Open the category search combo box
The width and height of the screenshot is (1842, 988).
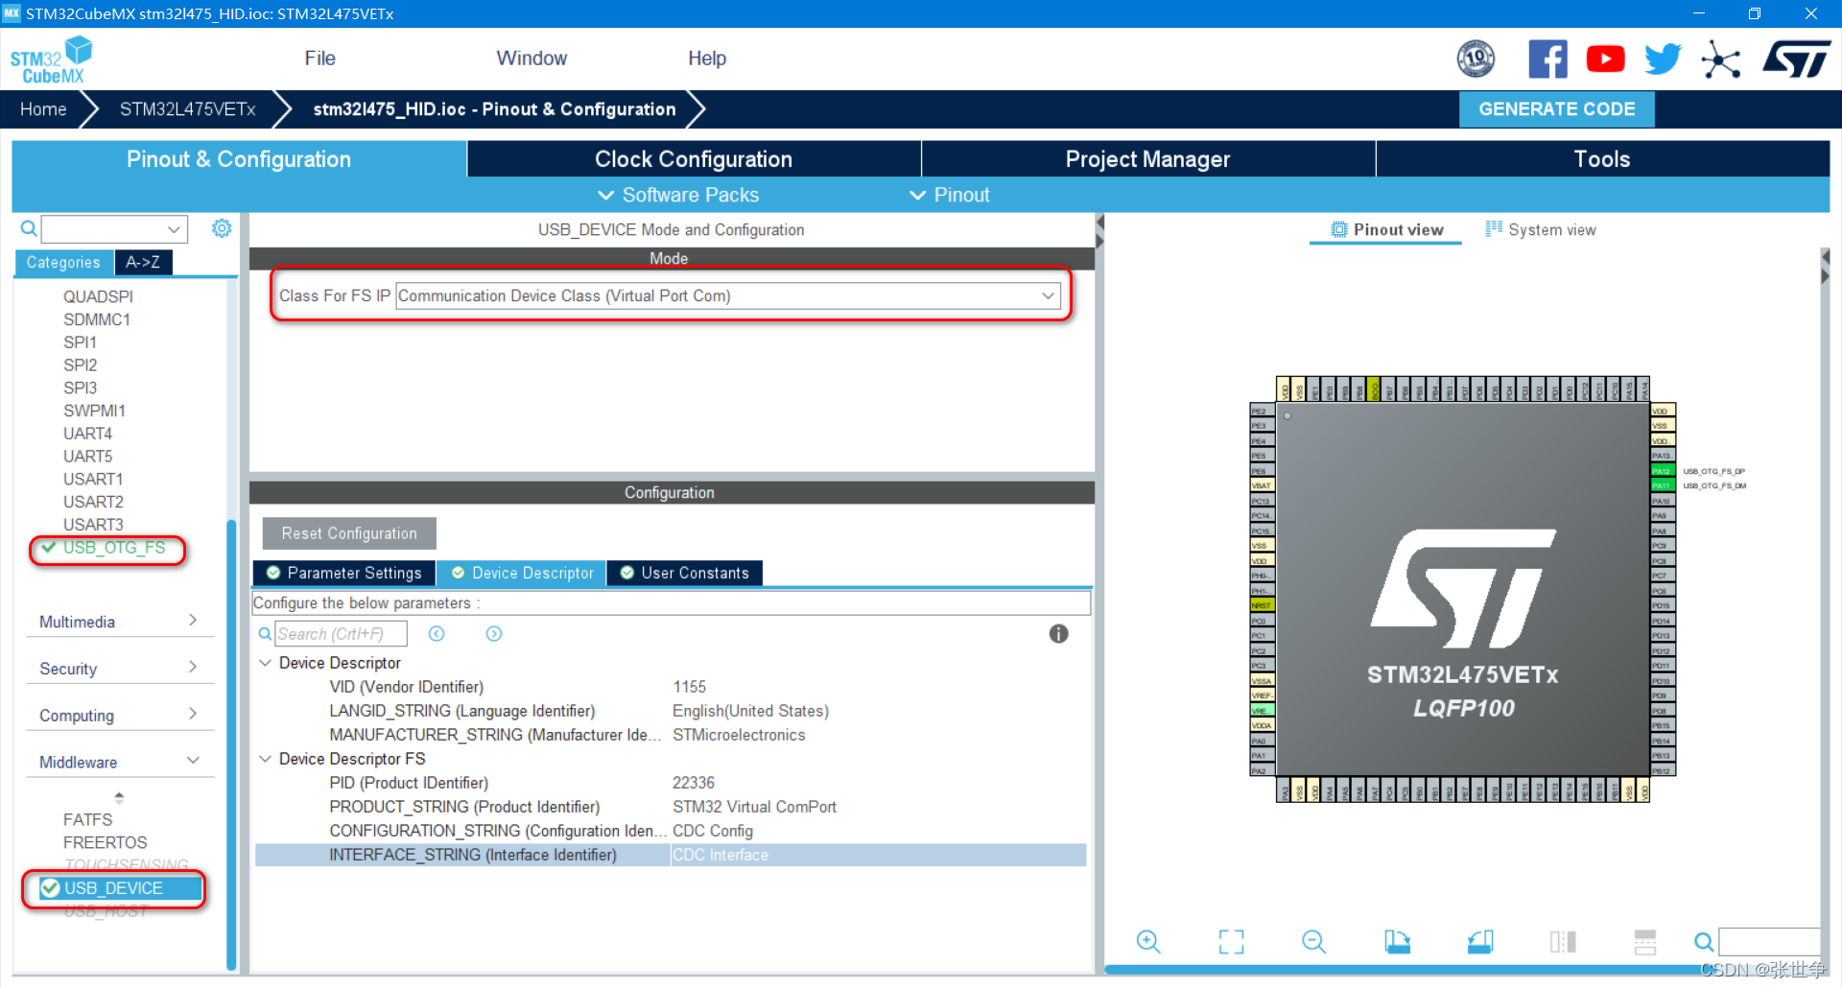point(114,229)
